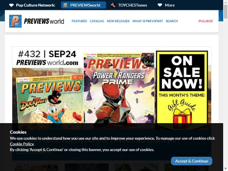Expand the More network menu

[166, 5]
